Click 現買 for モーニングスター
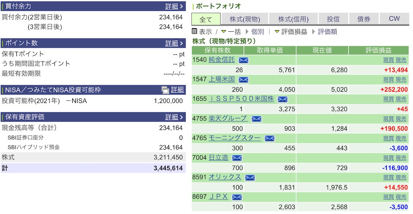This screenshot has width=413, height=214. pos(388,138)
